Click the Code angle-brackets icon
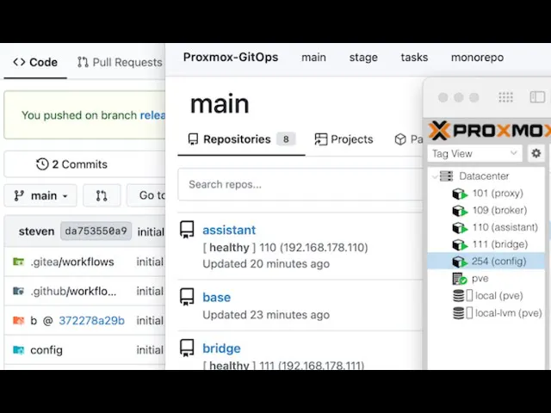The height and width of the screenshot is (413, 551). click(x=19, y=62)
